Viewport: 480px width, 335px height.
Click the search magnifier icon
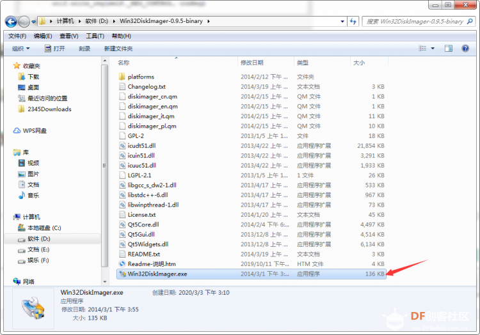[x=470, y=21]
